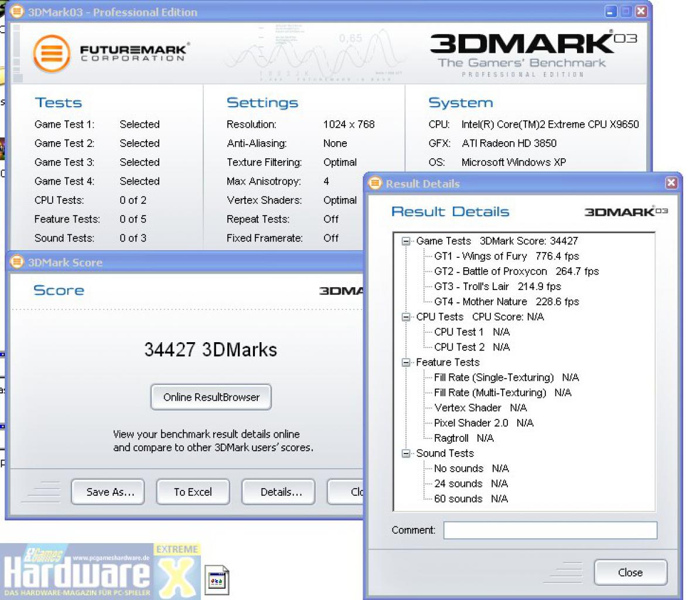Click the CPU Score: N/A label
Viewport: 686px width, 600px height.
[507, 317]
